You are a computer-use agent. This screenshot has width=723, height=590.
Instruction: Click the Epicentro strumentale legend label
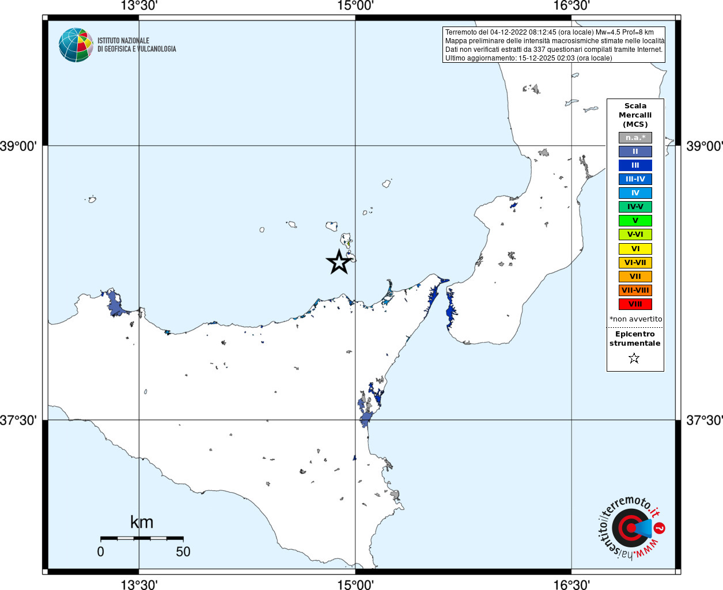635,339
